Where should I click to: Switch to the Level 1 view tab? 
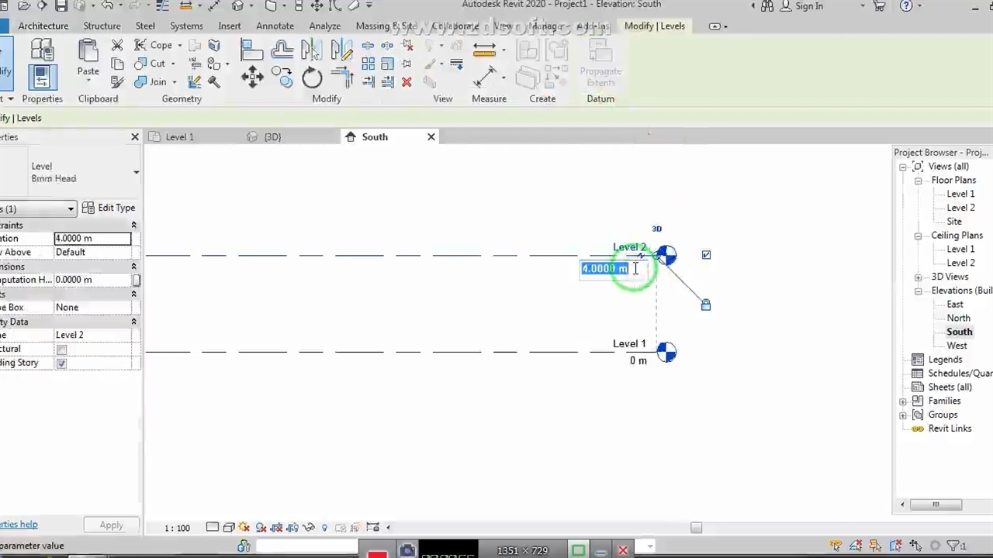179,137
